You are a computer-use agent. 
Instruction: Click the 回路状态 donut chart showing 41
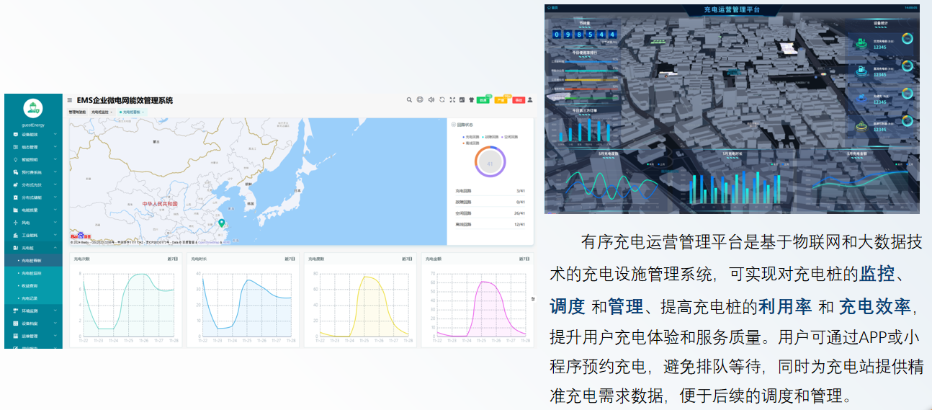(490, 163)
